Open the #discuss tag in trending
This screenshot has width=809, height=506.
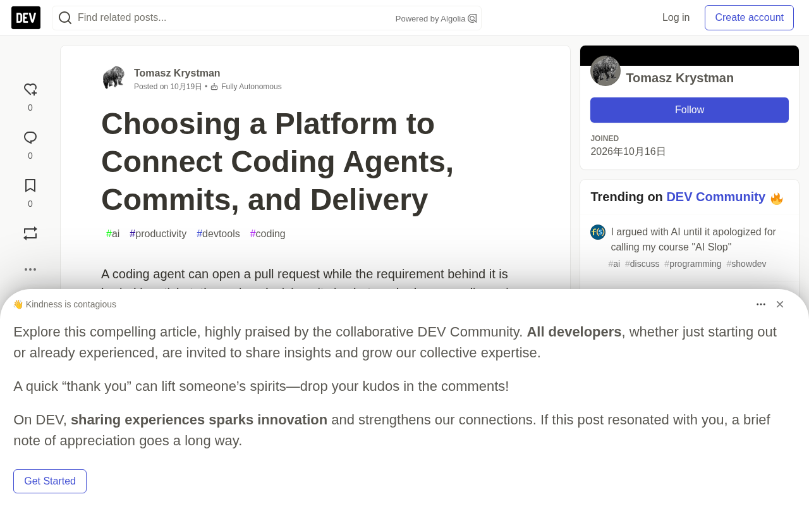point(642,264)
